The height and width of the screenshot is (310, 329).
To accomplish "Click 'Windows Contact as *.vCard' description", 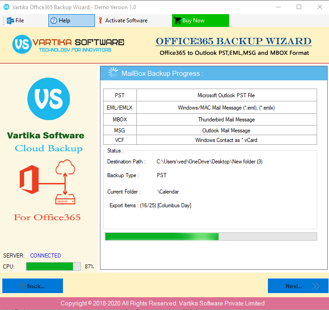I will point(226,140).
